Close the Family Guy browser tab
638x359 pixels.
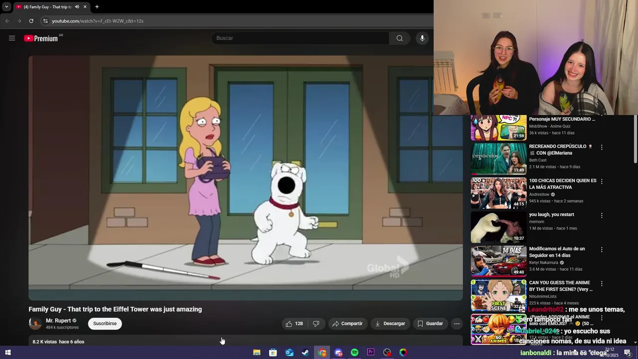tap(85, 7)
